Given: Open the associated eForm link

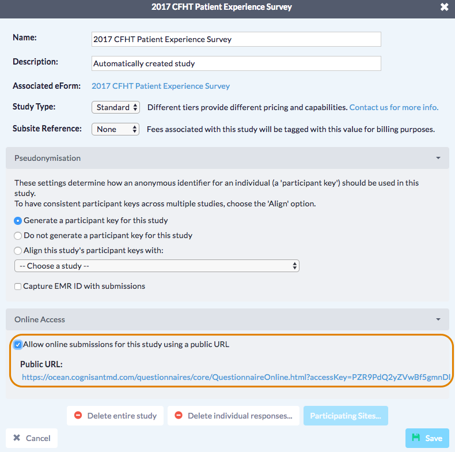Looking at the screenshot, I should [161, 86].
